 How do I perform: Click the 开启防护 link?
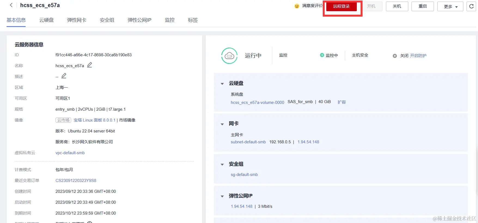pyautogui.click(x=418, y=56)
